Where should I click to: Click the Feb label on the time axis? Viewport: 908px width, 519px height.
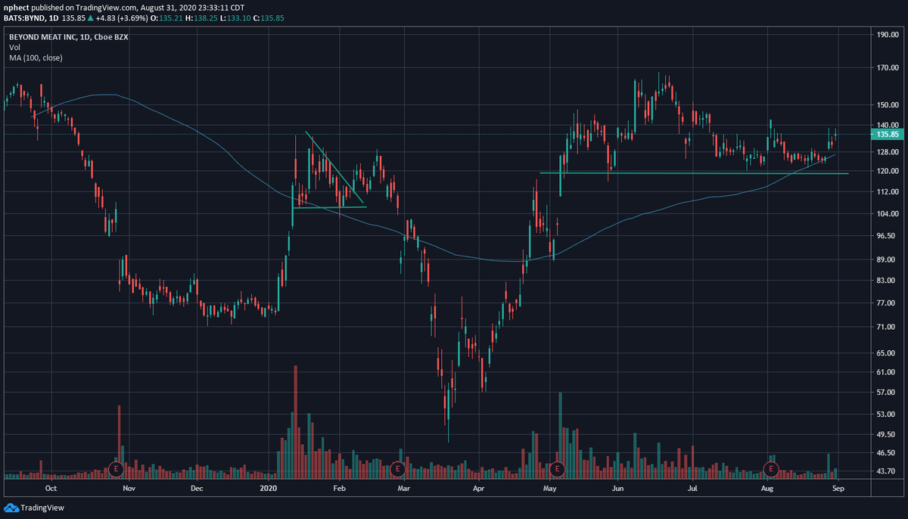(339, 489)
